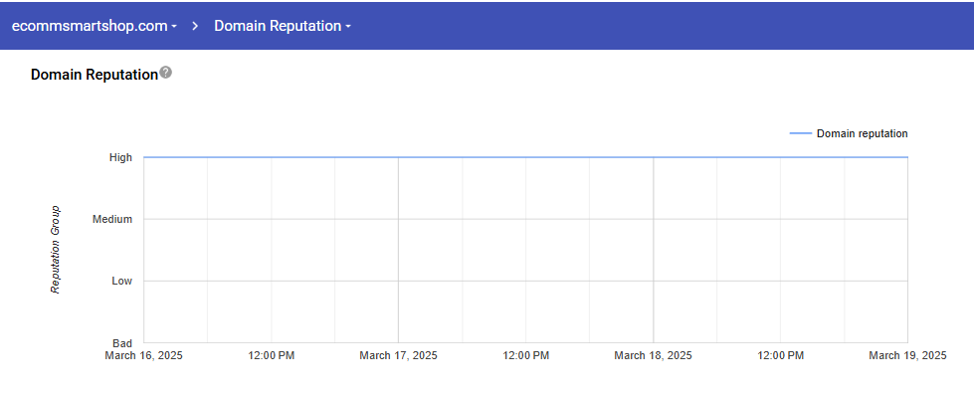The width and height of the screenshot is (974, 397).
Task: Click the Reputation Group axis title
Action: click(56, 249)
